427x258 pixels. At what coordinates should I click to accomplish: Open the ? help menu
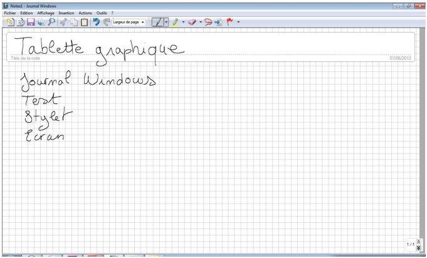click(112, 13)
